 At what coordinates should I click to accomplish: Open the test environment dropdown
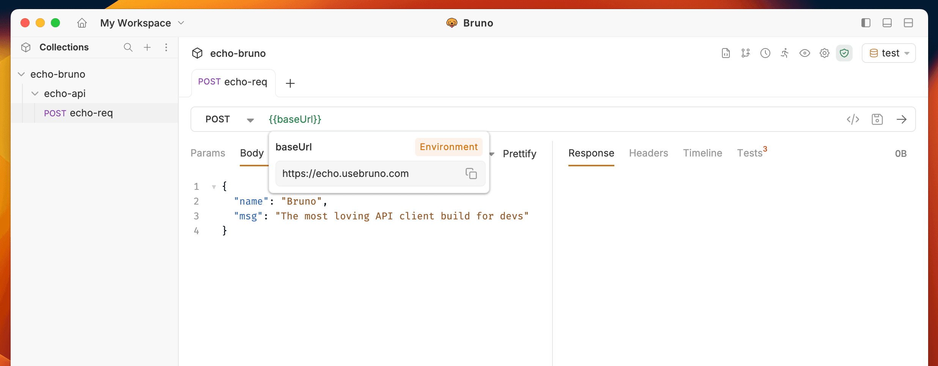coord(889,53)
